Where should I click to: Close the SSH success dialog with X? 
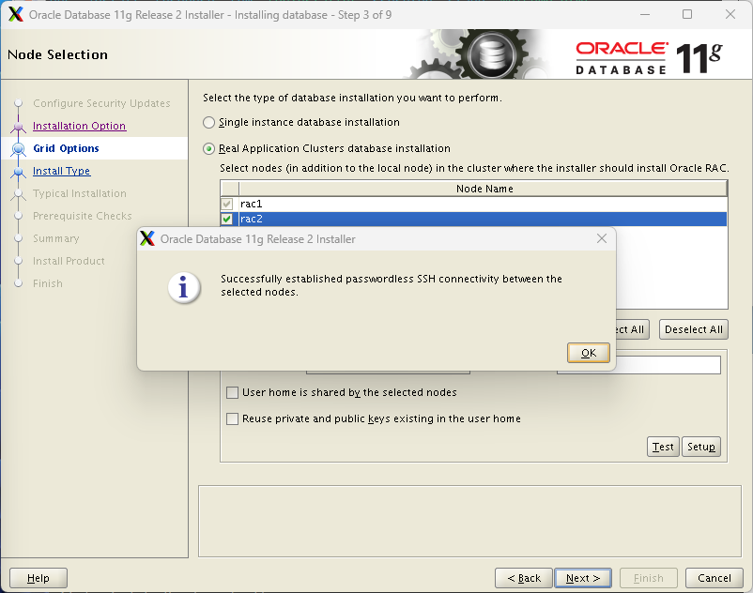(601, 238)
